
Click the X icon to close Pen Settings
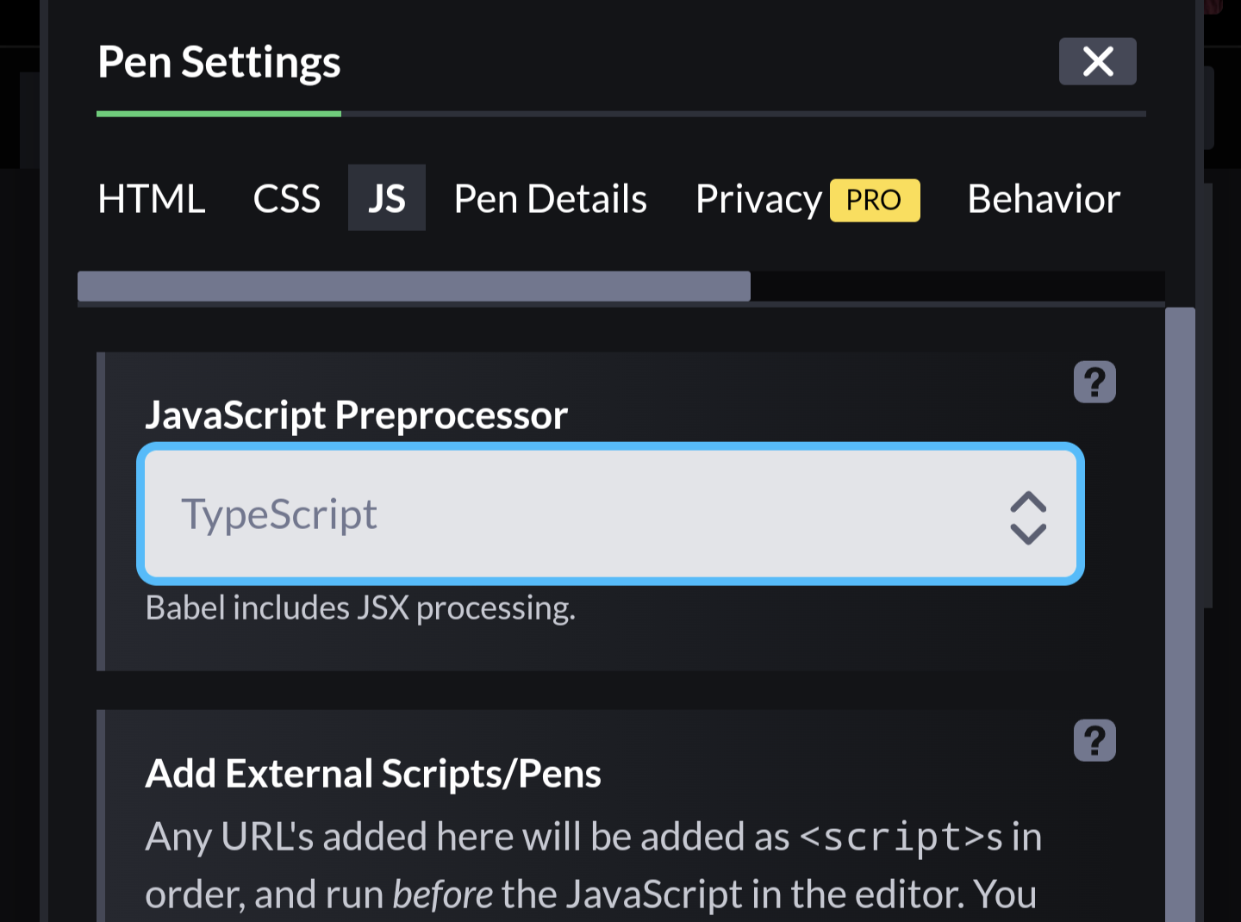[x=1097, y=61]
